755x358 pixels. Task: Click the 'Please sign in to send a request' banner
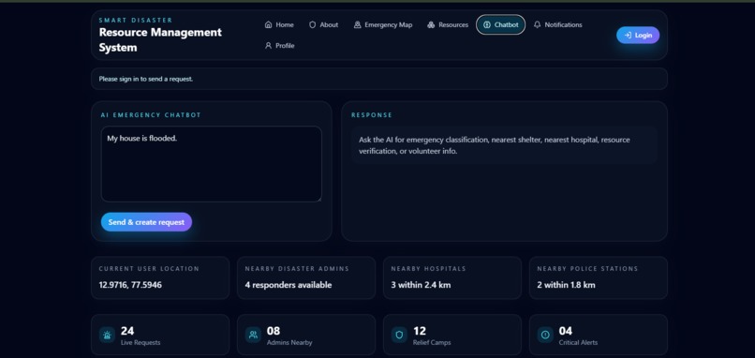[x=379, y=79]
